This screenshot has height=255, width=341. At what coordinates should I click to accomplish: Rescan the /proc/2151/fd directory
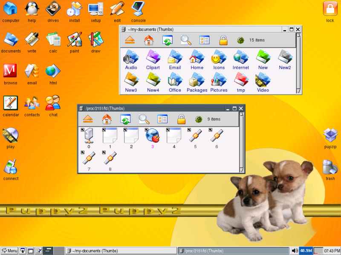click(125, 119)
